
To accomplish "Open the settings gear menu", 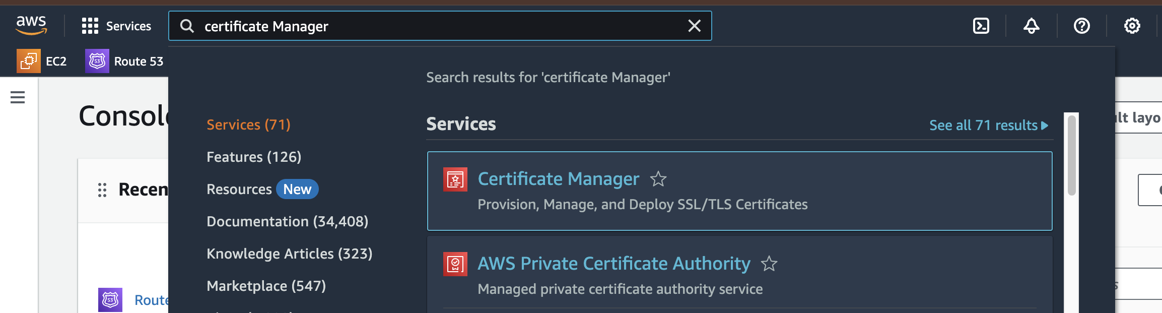I will coord(1132,26).
